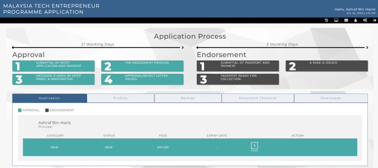Click the Malaysia Tech Entrepreneur Programme title

(51, 9)
